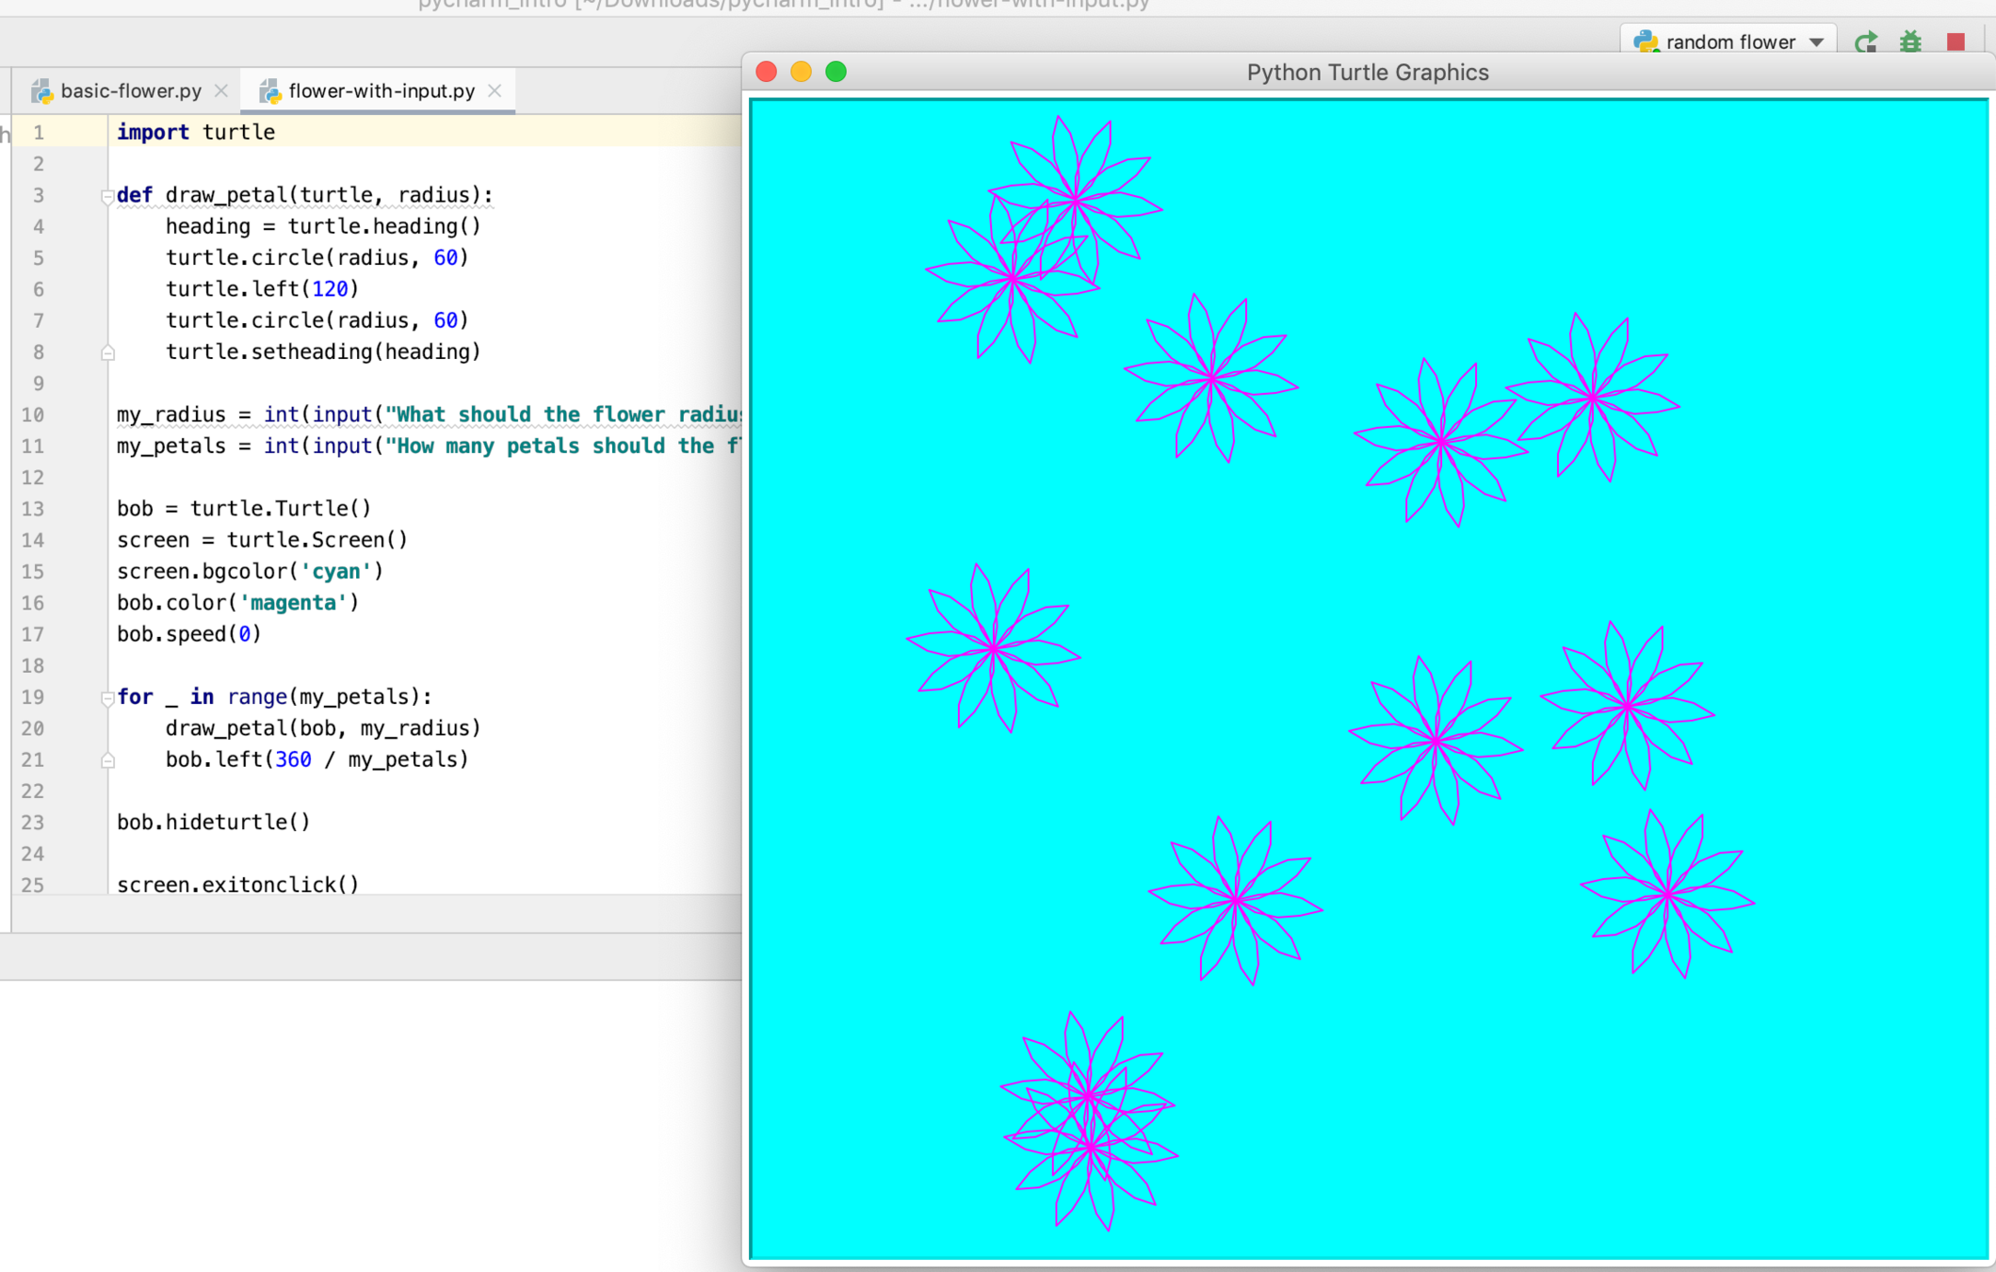Click the Python icon in the run configuration box

[x=1646, y=41]
